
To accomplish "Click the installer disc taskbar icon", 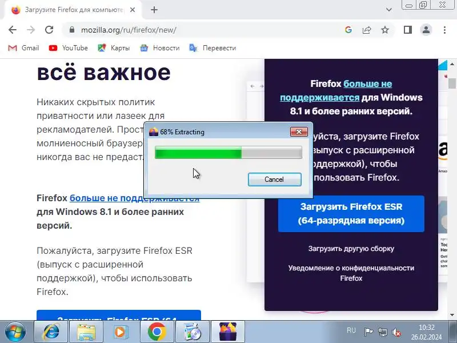I will [x=193, y=332].
